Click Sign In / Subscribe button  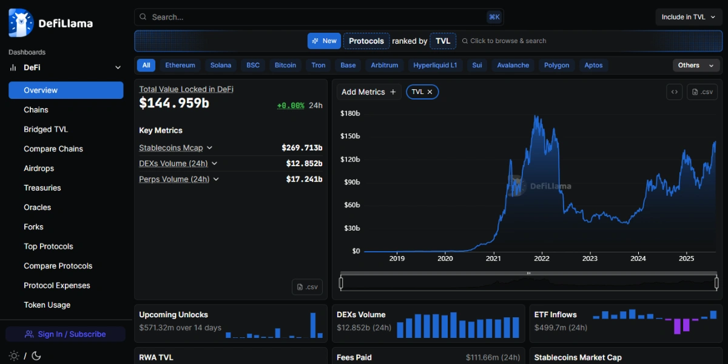pyautogui.click(x=66, y=334)
